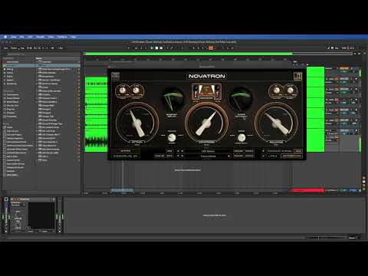
Task: Click the logo icon at Novatron top-left
Action: (116, 76)
